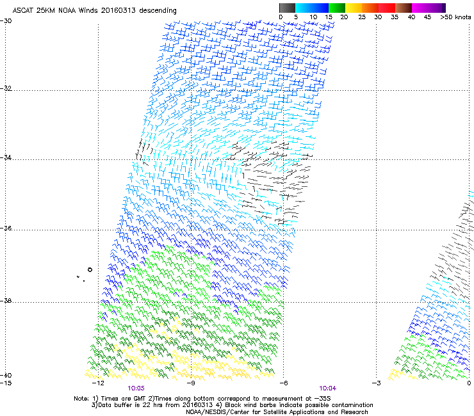Click the -40 latitude axis label
The height and width of the screenshot is (416, 474).
[6, 376]
